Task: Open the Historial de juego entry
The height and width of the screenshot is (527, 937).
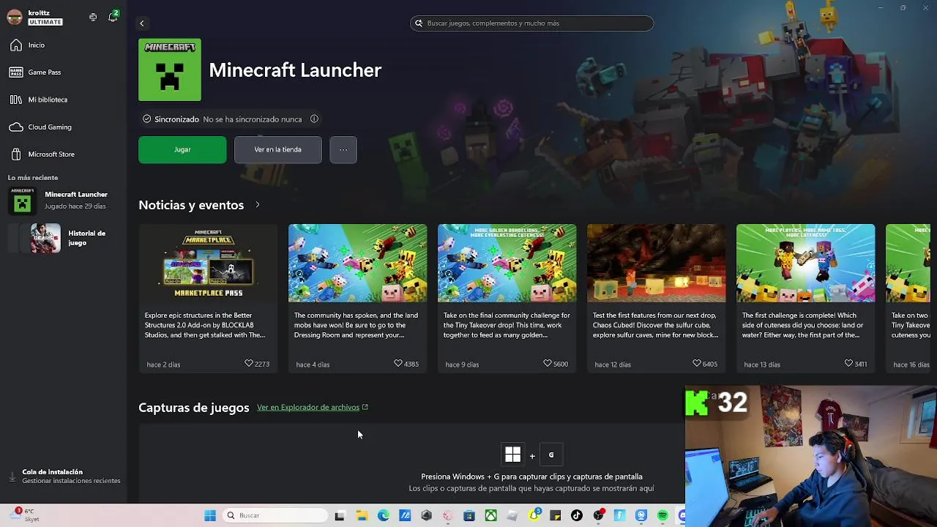Action: pos(63,239)
